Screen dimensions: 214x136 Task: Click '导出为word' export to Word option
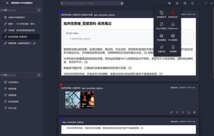pos(173,26)
